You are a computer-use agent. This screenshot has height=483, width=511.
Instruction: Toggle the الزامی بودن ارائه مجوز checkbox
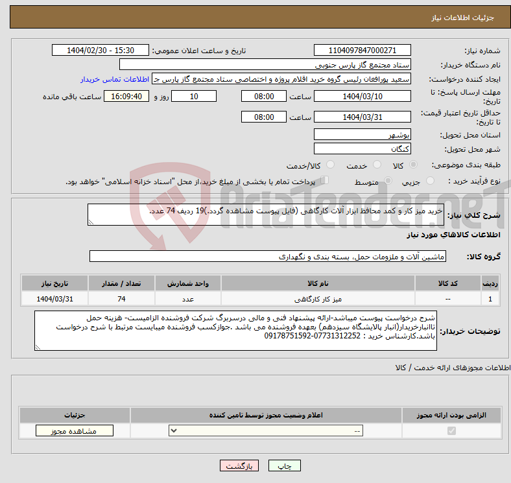[451, 431]
